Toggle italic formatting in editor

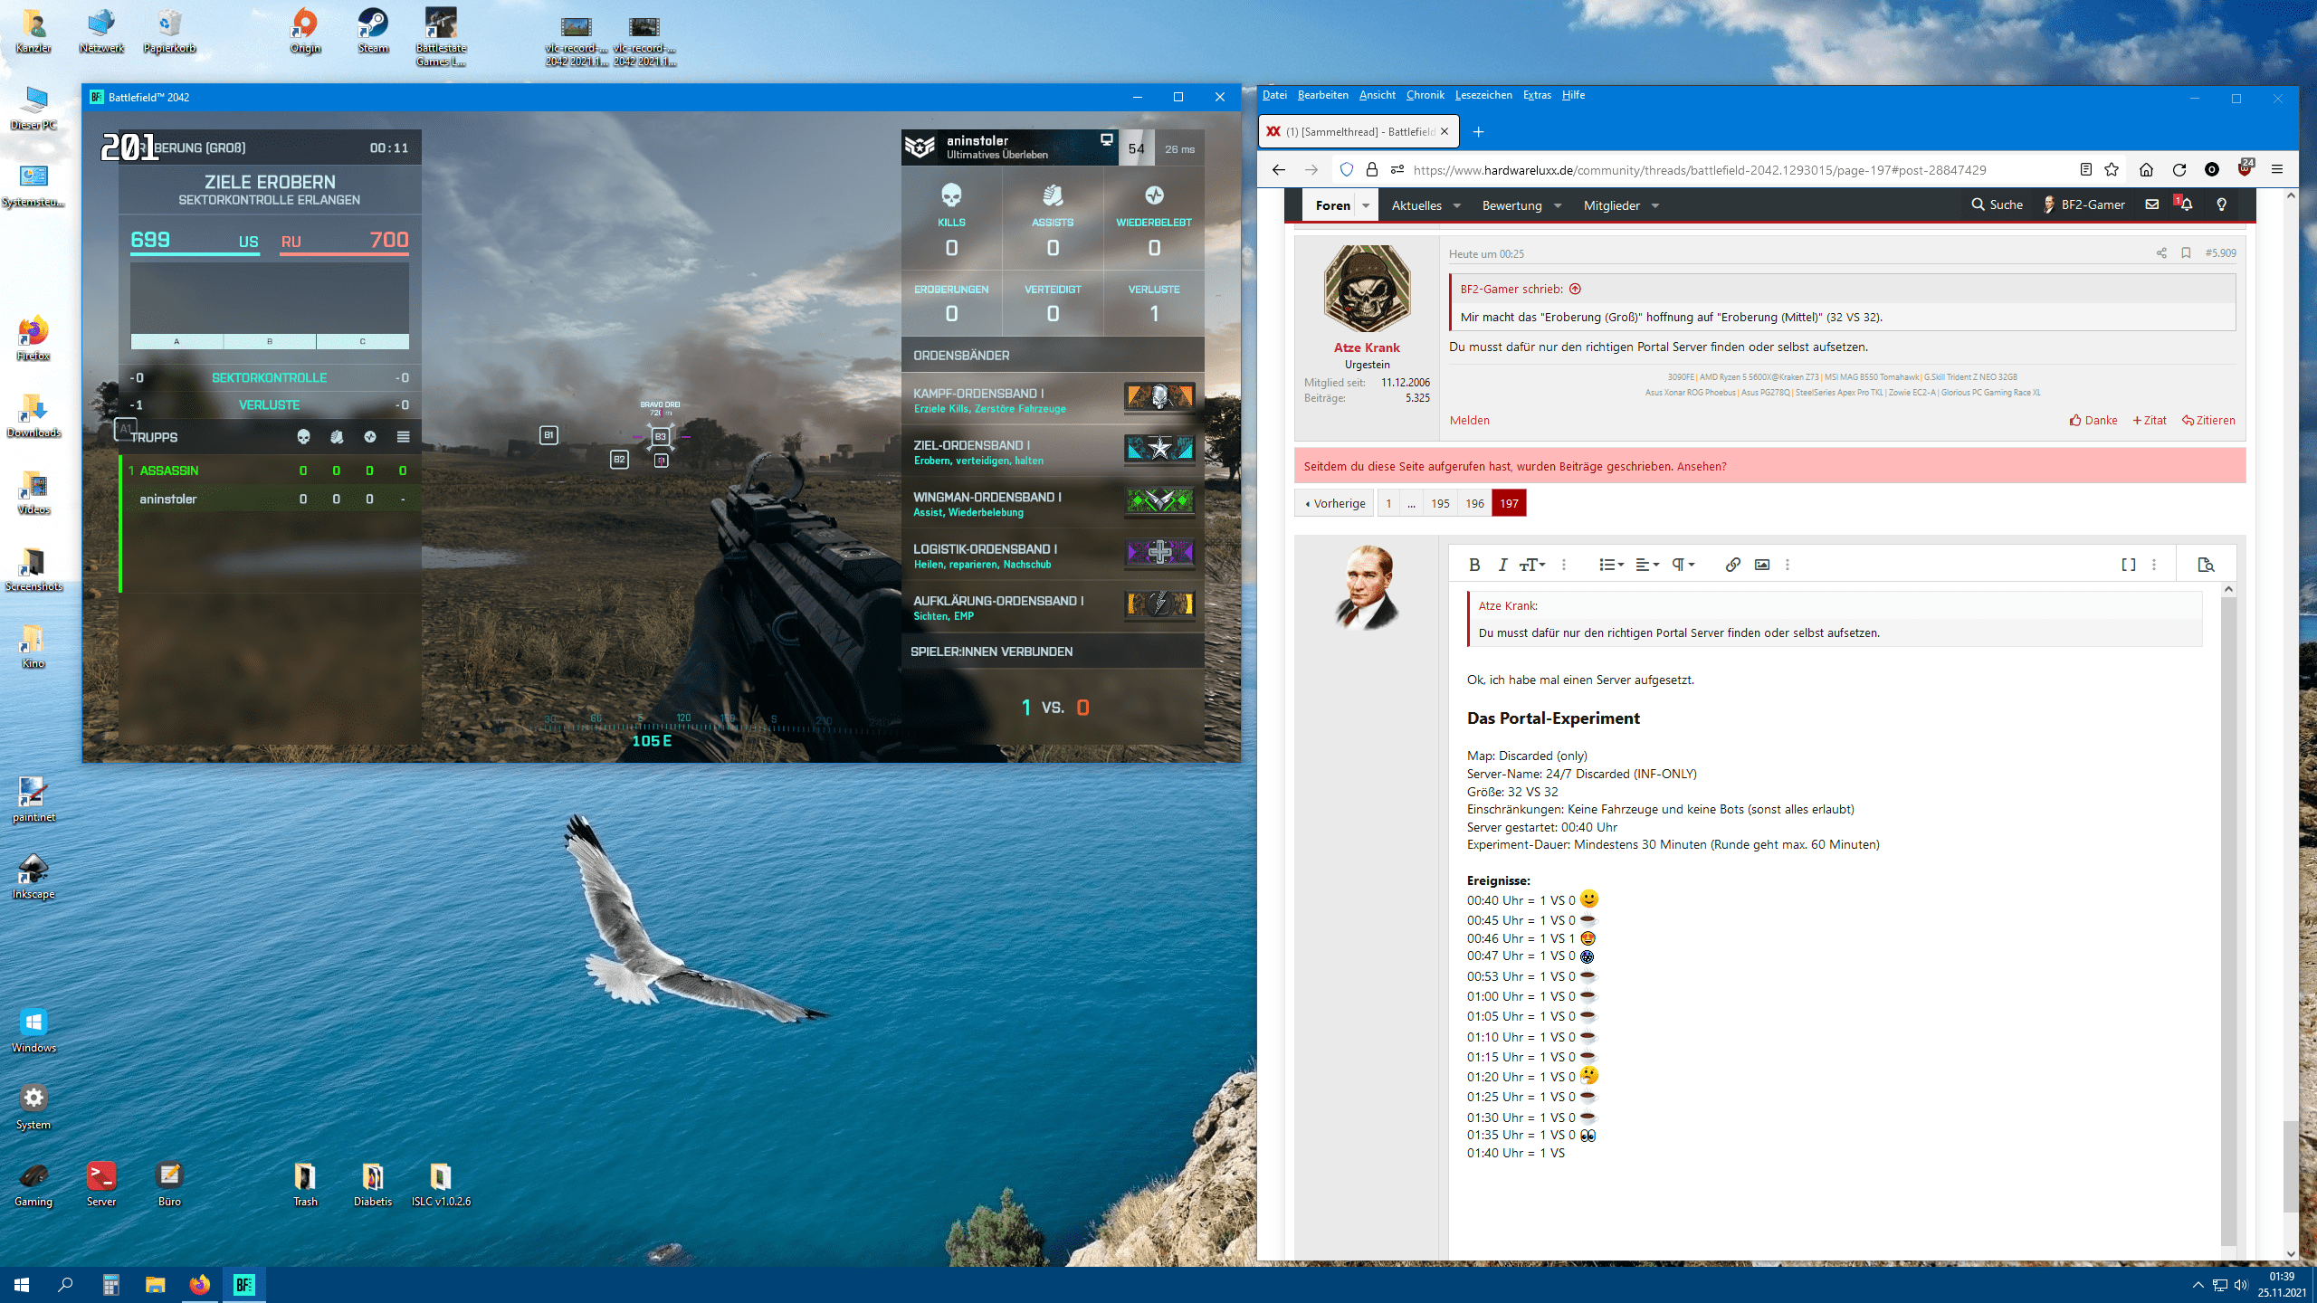click(1502, 565)
